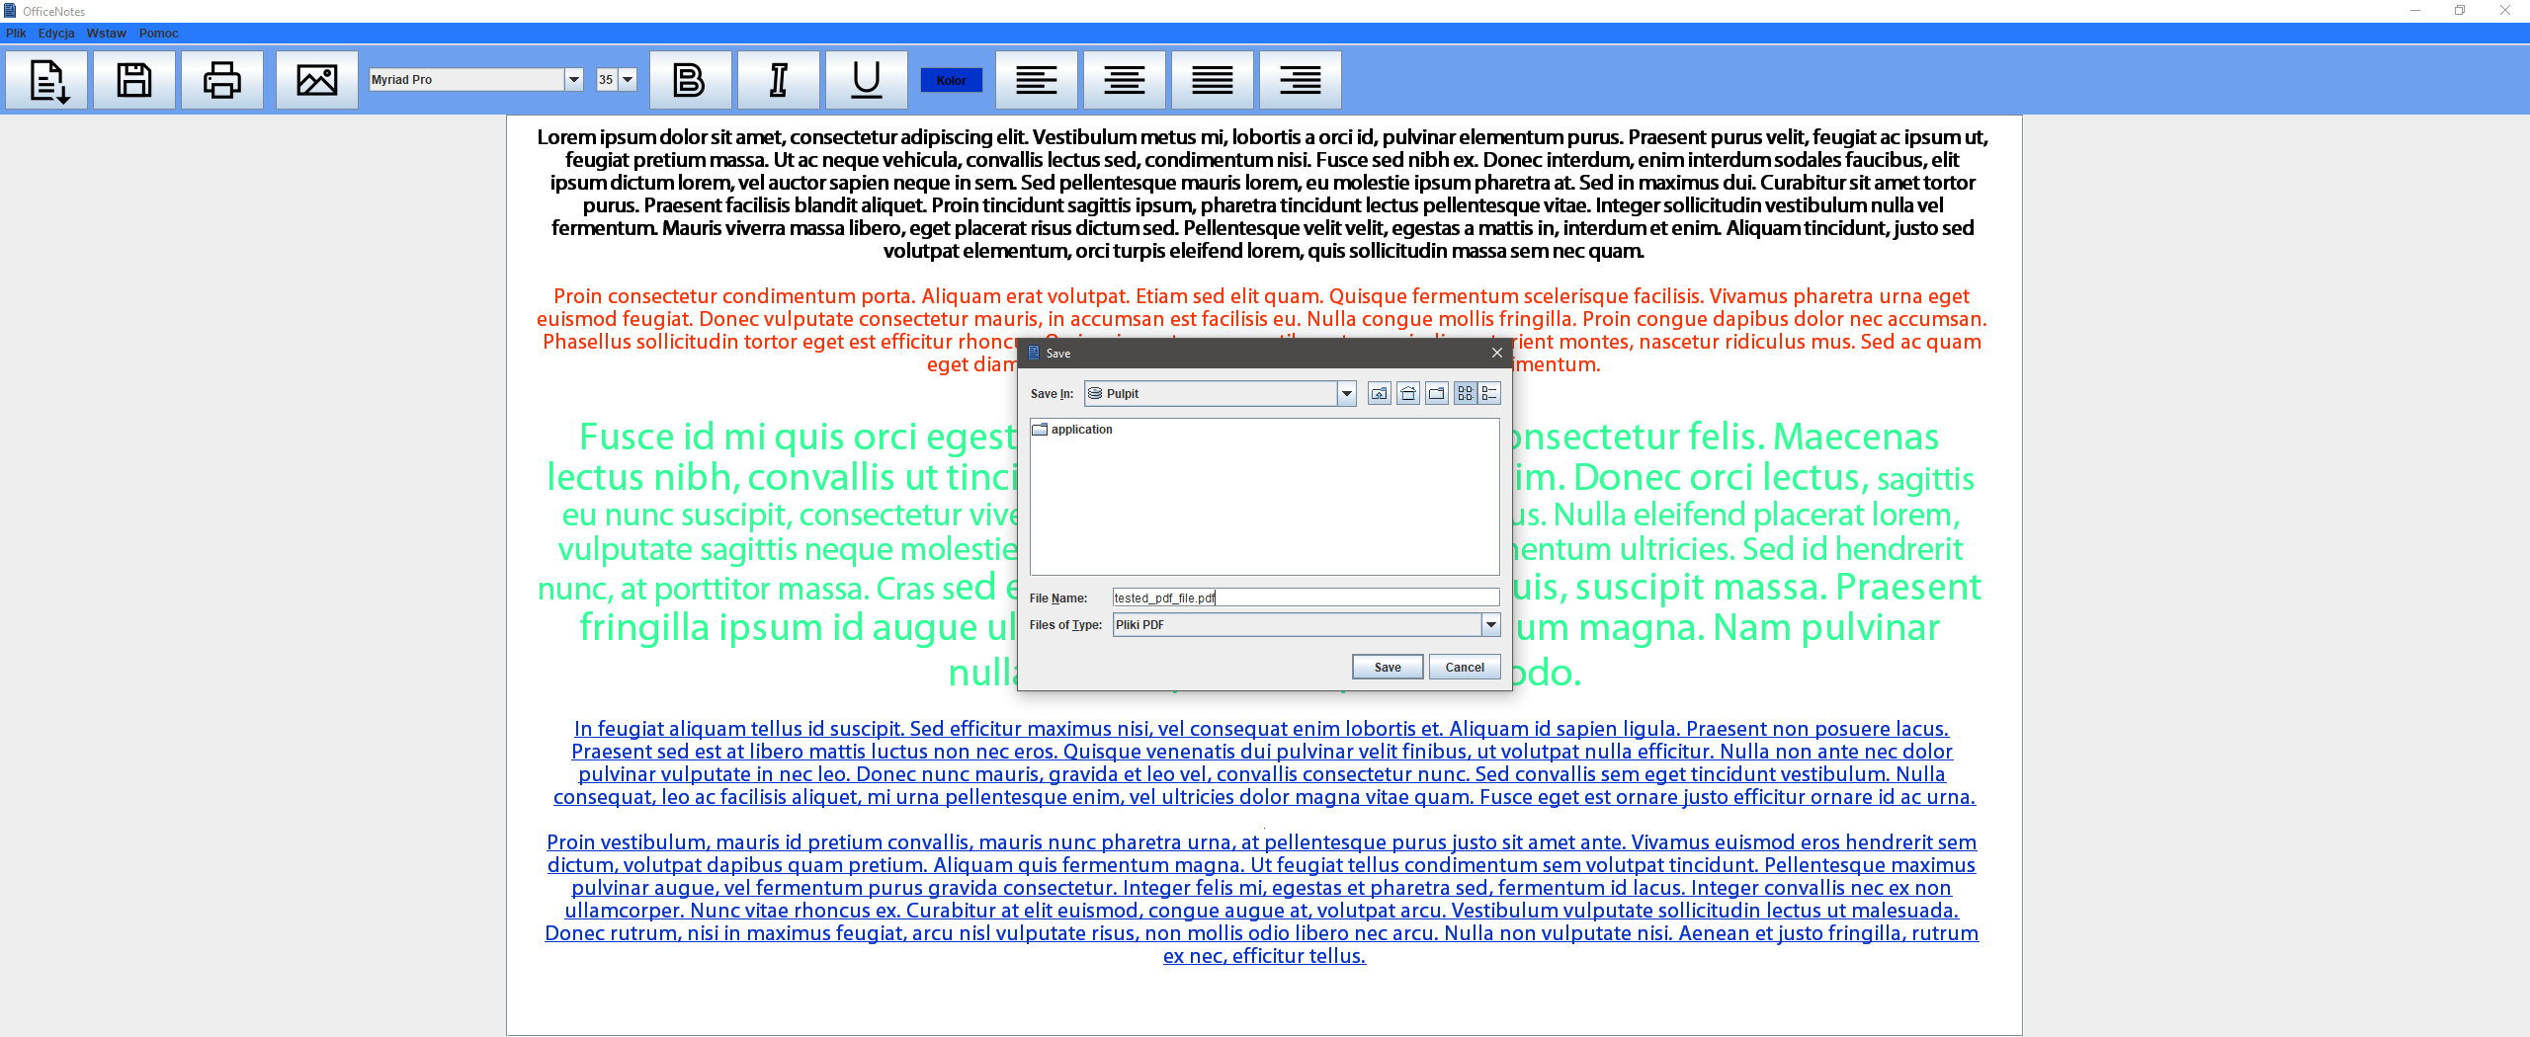2530x1037 pixels.
Task: Expand the Save In Pulpit dropdown
Action: pyautogui.click(x=1346, y=394)
